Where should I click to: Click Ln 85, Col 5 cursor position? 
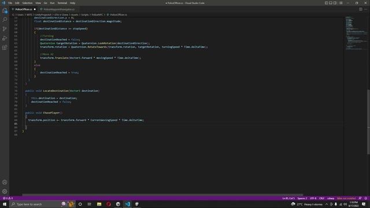pos(288,198)
